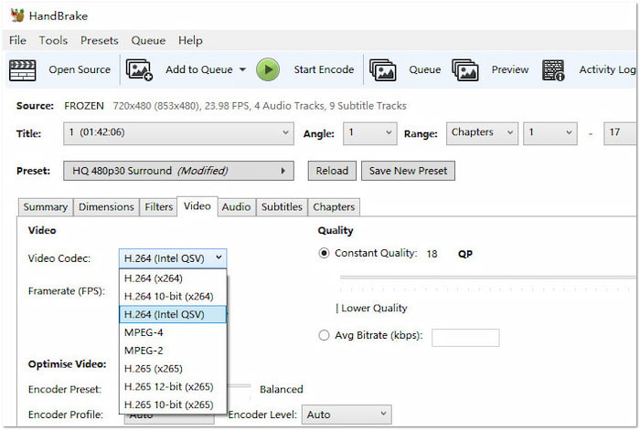Switch to the Subtitles tab

click(x=282, y=207)
